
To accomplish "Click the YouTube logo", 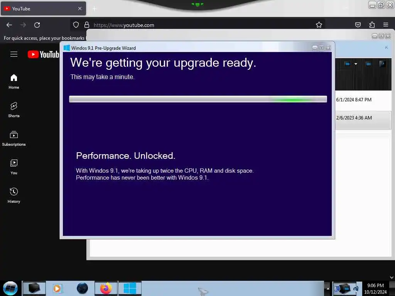I will (43, 54).
